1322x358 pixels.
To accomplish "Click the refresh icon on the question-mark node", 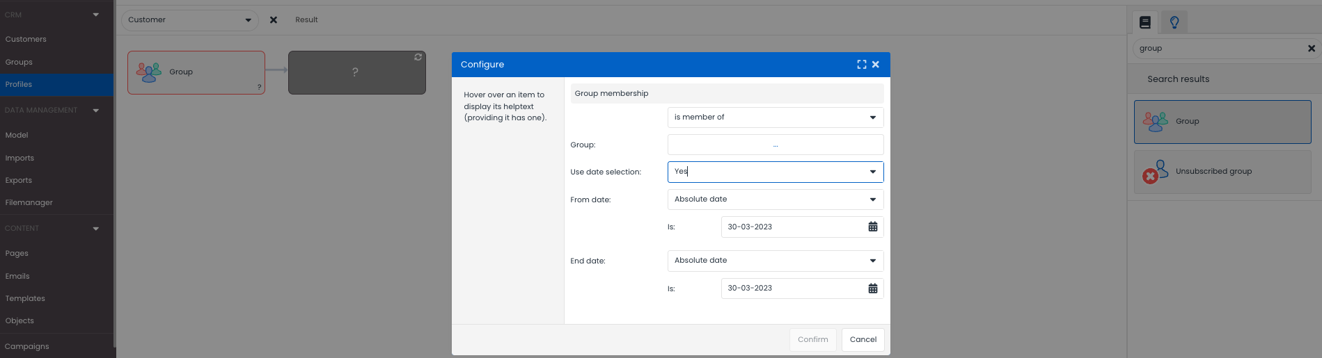I will coord(418,57).
